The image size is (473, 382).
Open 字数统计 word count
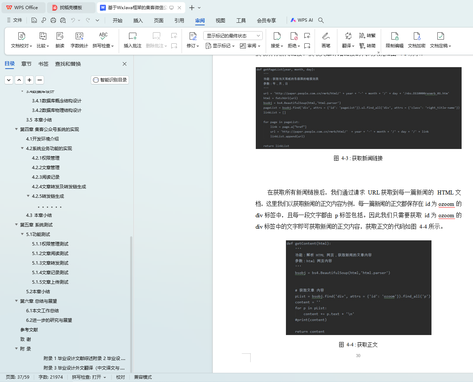[x=79, y=40]
